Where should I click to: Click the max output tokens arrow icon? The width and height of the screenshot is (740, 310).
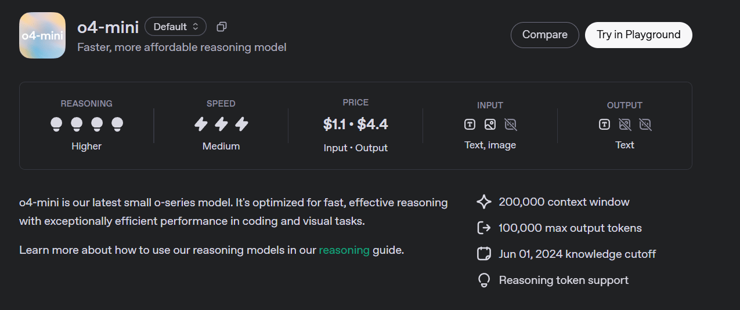(483, 228)
